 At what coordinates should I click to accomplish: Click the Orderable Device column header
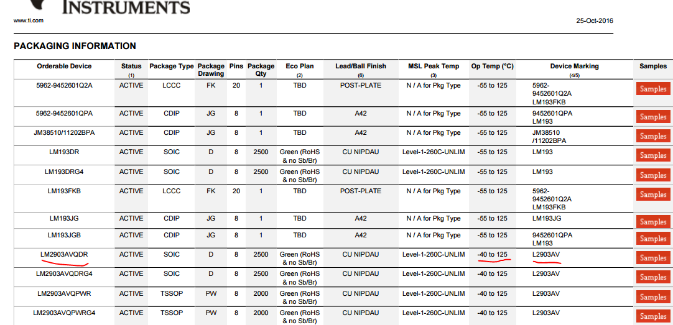coord(65,66)
